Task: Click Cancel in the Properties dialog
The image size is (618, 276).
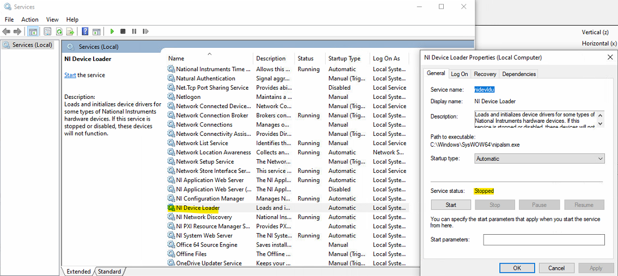Action: tap(556, 268)
